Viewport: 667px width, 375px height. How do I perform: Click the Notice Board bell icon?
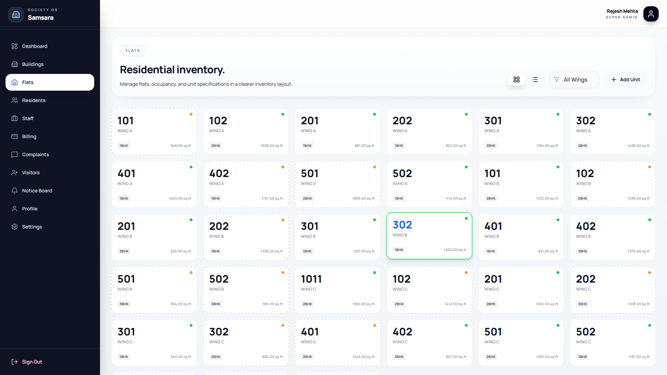(x=15, y=191)
